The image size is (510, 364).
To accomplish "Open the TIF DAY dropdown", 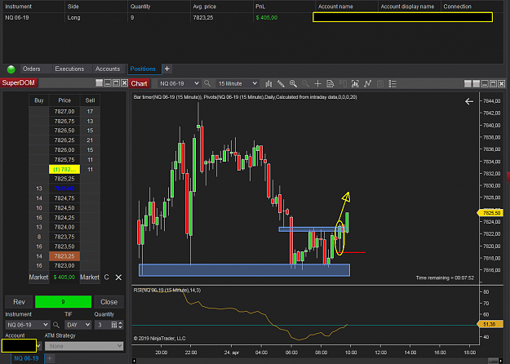I will coord(78,325).
